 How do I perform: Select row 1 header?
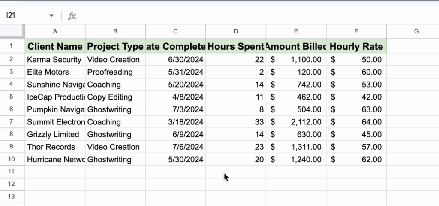point(12,46)
